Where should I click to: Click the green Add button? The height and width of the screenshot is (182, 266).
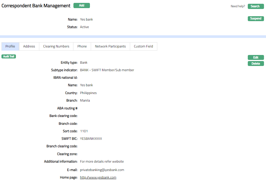pyautogui.click(x=82, y=5)
